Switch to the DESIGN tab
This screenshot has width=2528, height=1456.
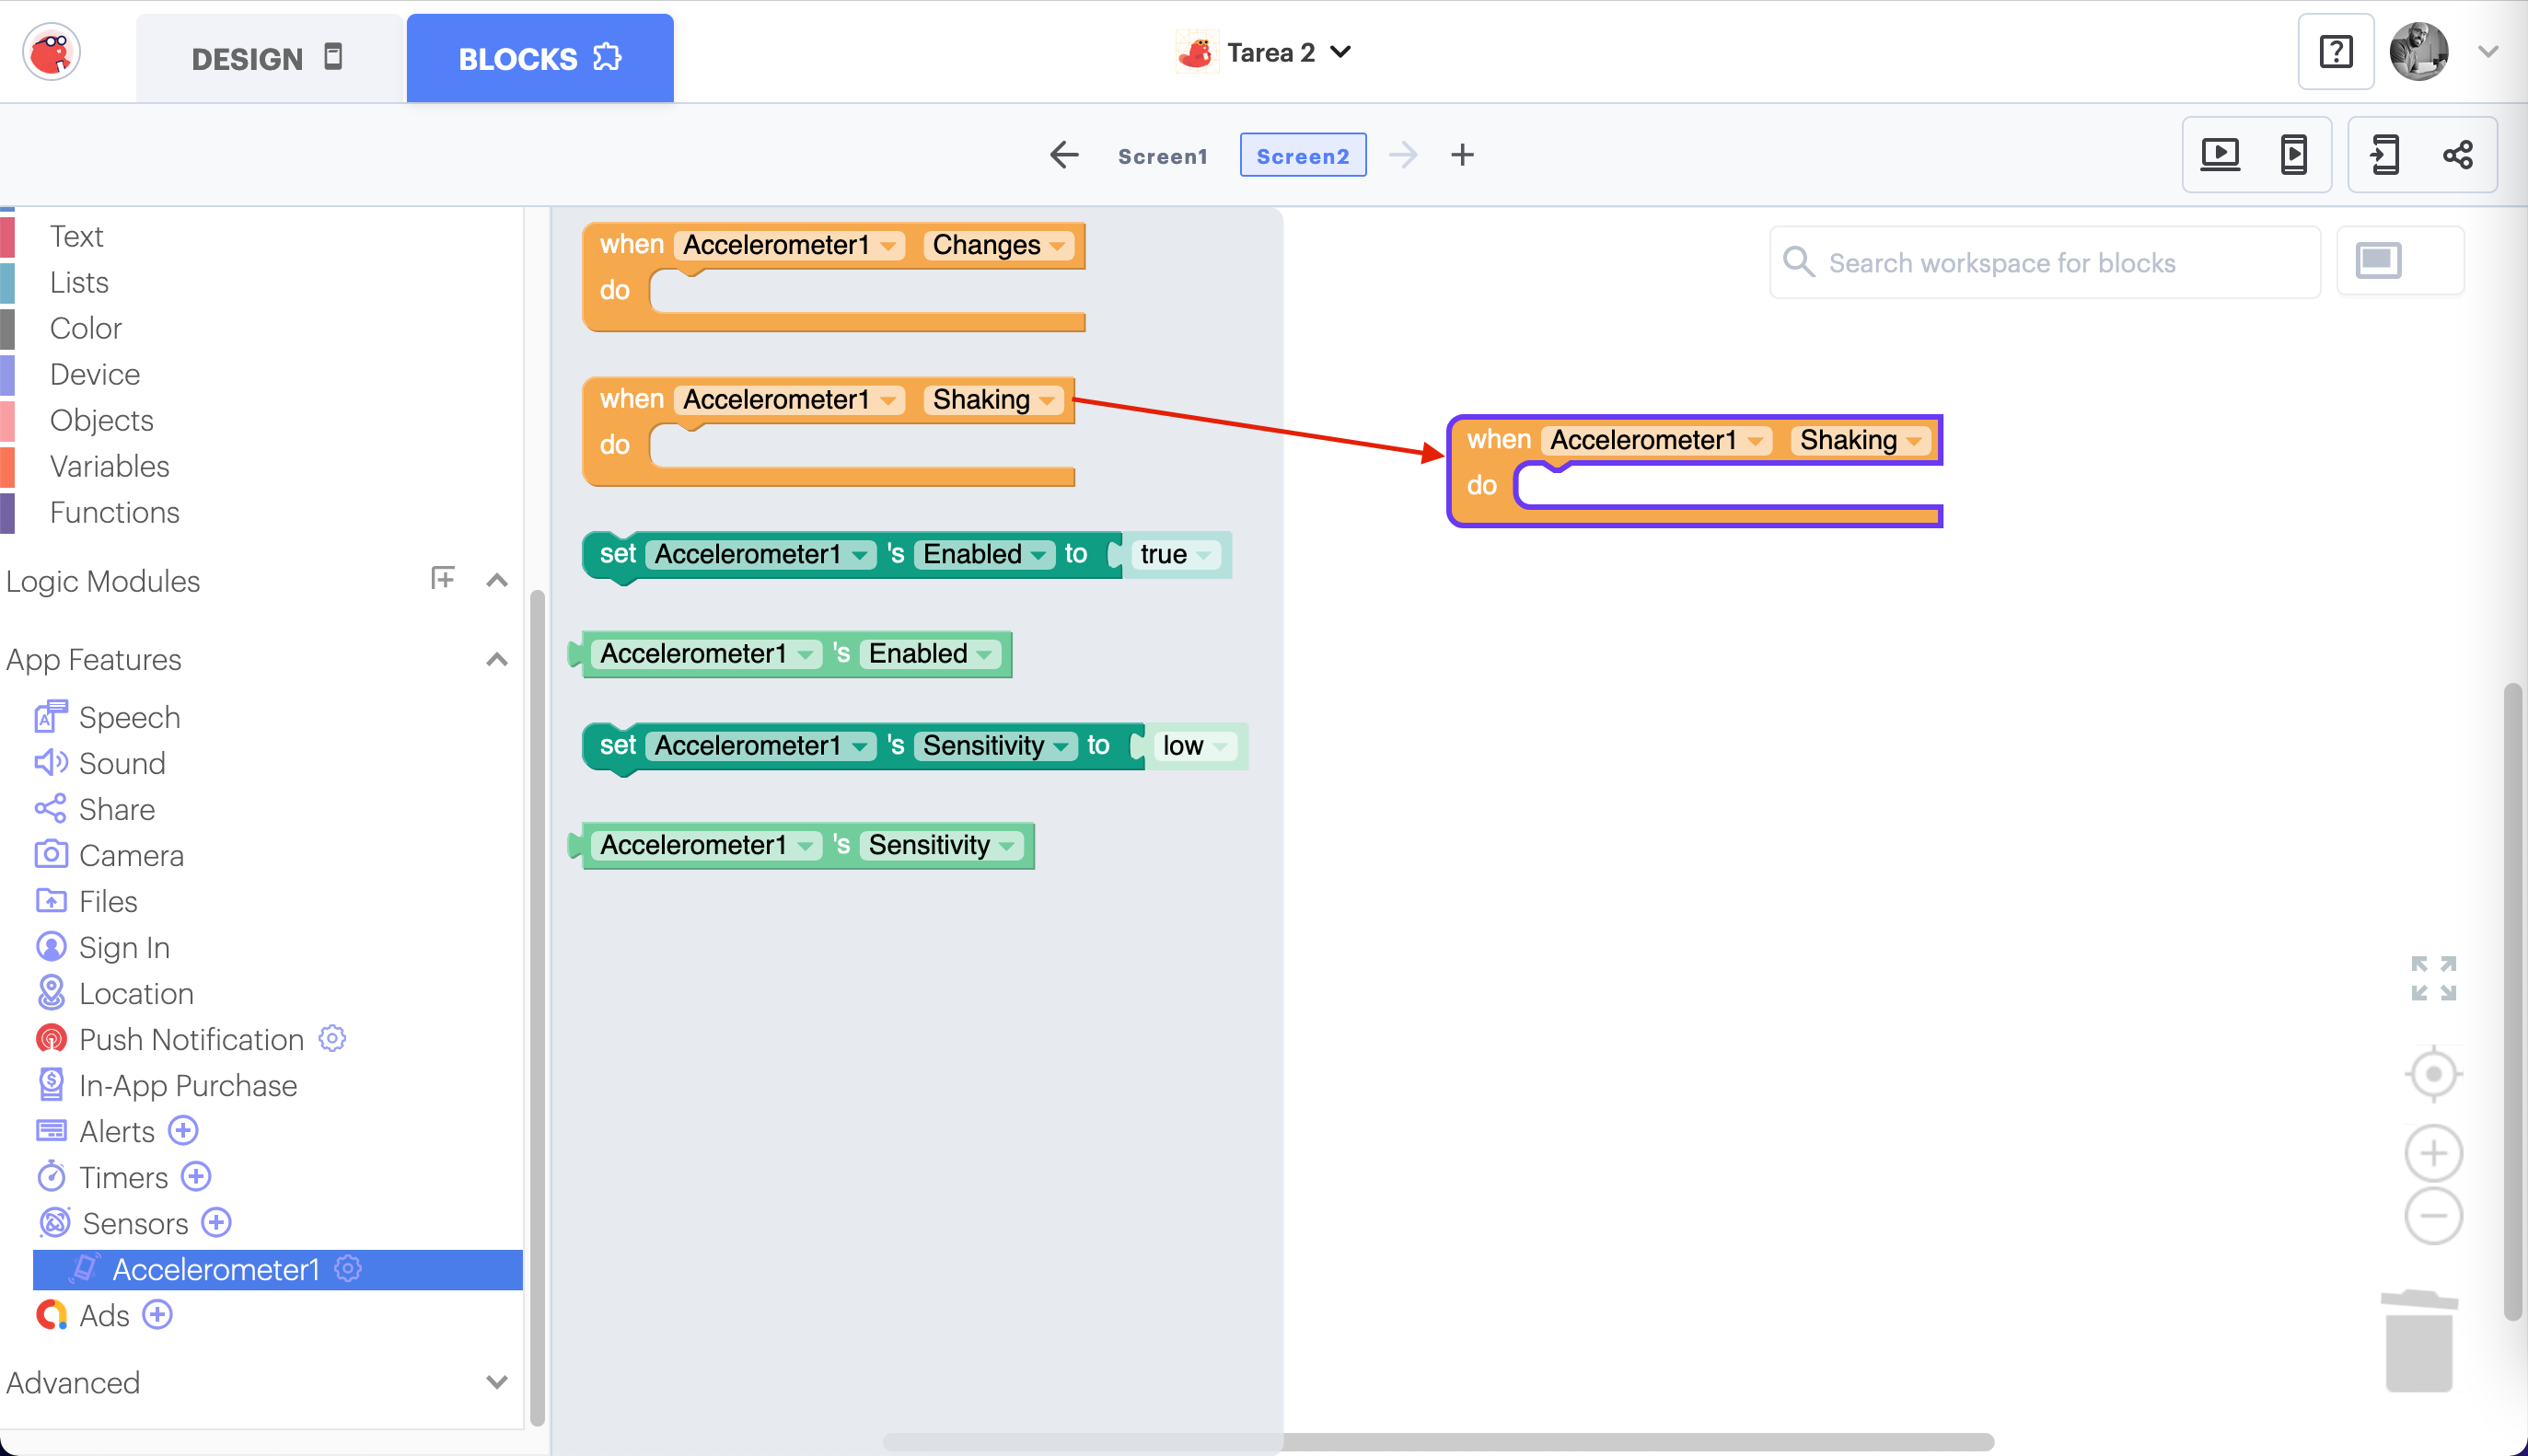tap(268, 58)
